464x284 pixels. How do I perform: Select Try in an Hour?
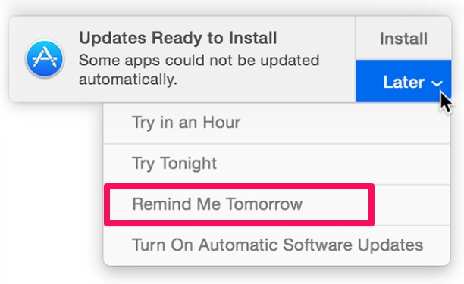point(277,123)
